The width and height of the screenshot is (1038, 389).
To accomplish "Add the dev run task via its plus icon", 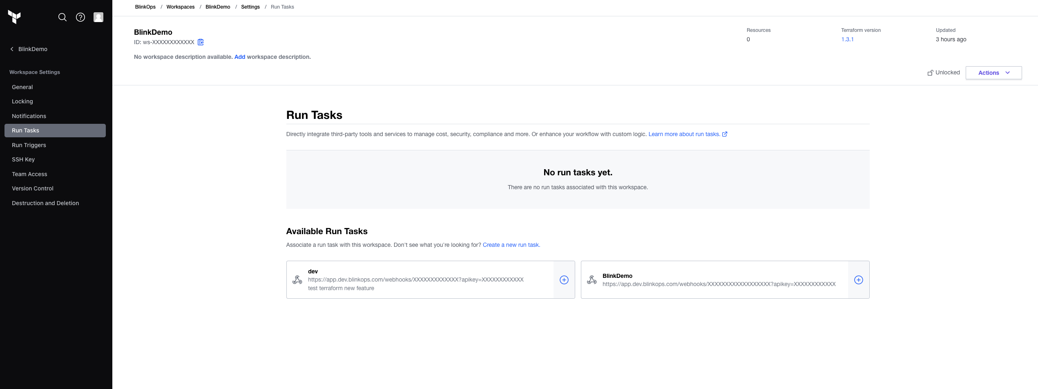I will tap(564, 280).
